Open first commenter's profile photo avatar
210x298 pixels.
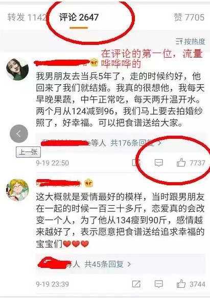(x=17, y=69)
